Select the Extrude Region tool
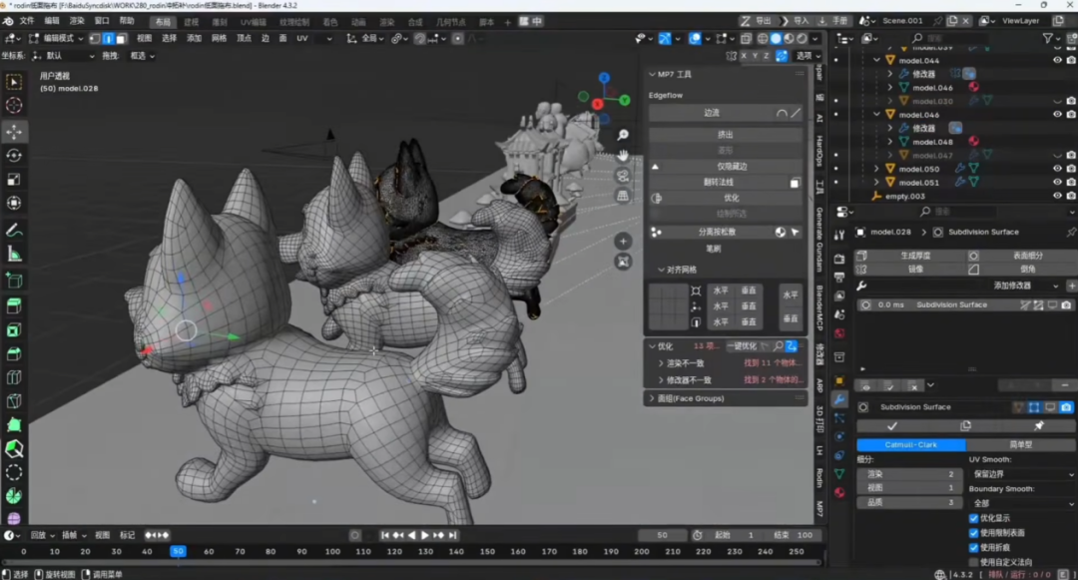The width and height of the screenshot is (1078, 580). [x=14, y=305]
